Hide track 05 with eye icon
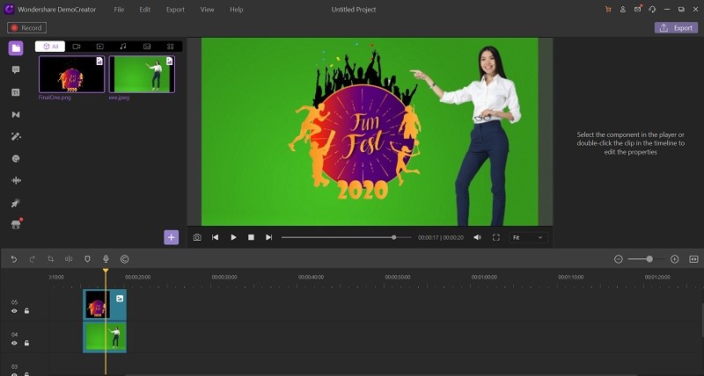This screenshot has width=704, height=376. [14, 311]
